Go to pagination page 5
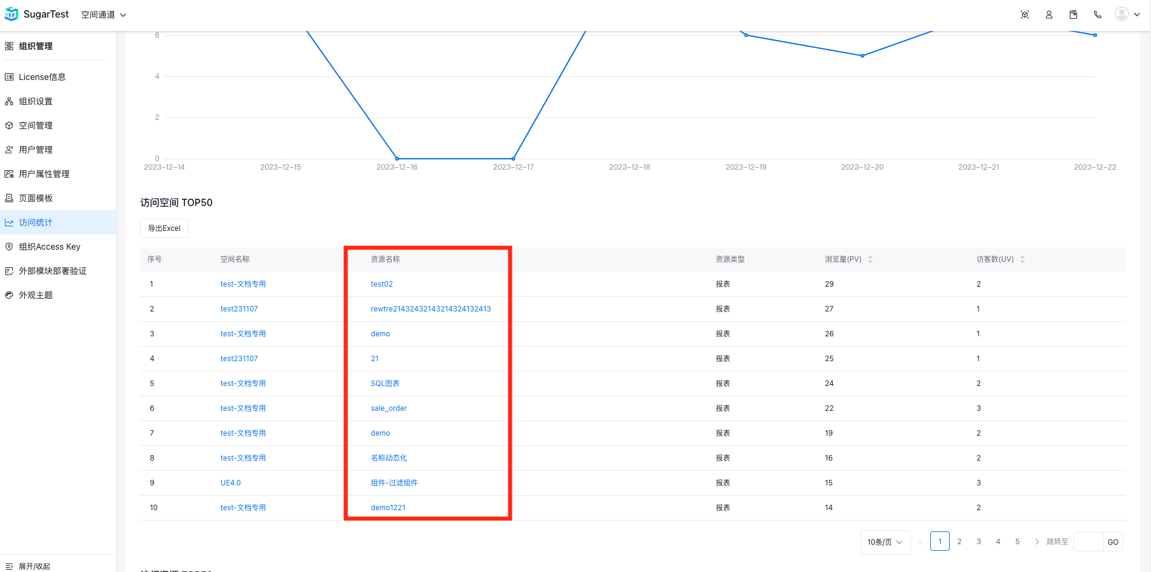 click(x=1018, y=542)
